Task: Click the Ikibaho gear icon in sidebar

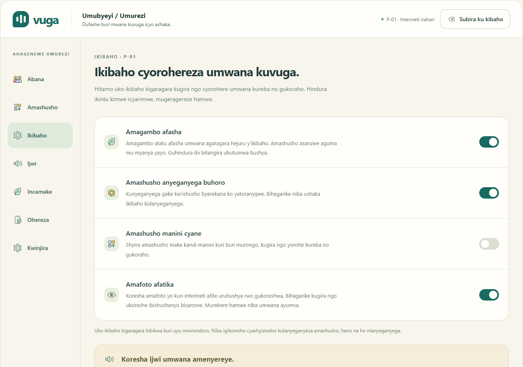Action: [18, 135]
